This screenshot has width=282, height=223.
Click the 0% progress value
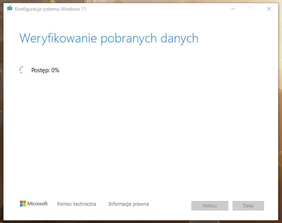pos(55,70)
